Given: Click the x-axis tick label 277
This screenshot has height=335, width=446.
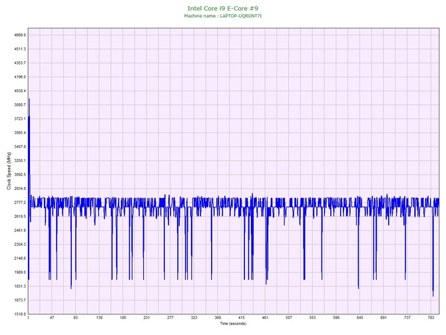Looking at the screenshot, I should point(170,318).
